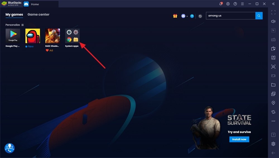This screenshot has width=279, height=158.
Task: Open the Google Play Store app
Action: (13, 36)
